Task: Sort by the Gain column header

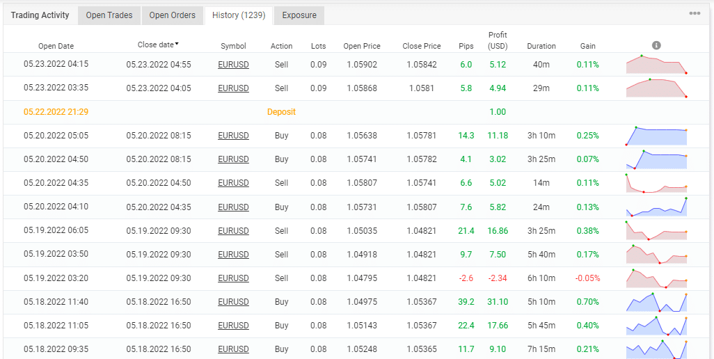Action: [x=587, y=46]
